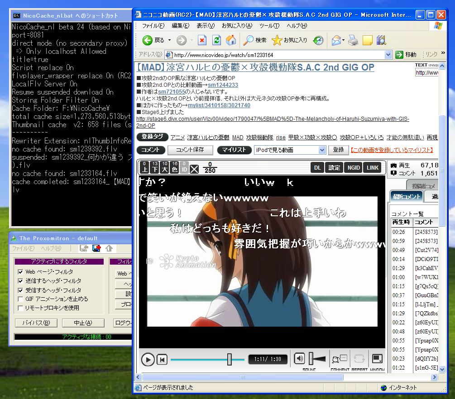This screenshot has width=455, height=399.
Task: Open the ツール(T) menu
Action: point(269,26)
